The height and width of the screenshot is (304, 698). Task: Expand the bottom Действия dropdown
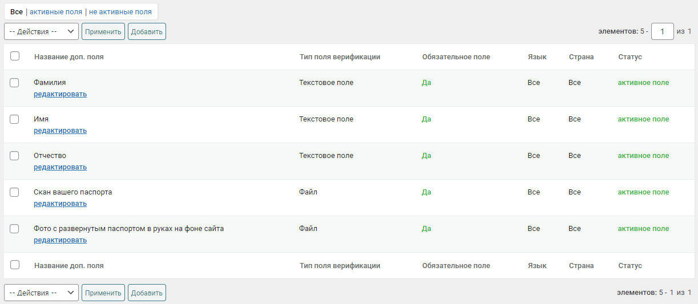click(x=41, y=293)
